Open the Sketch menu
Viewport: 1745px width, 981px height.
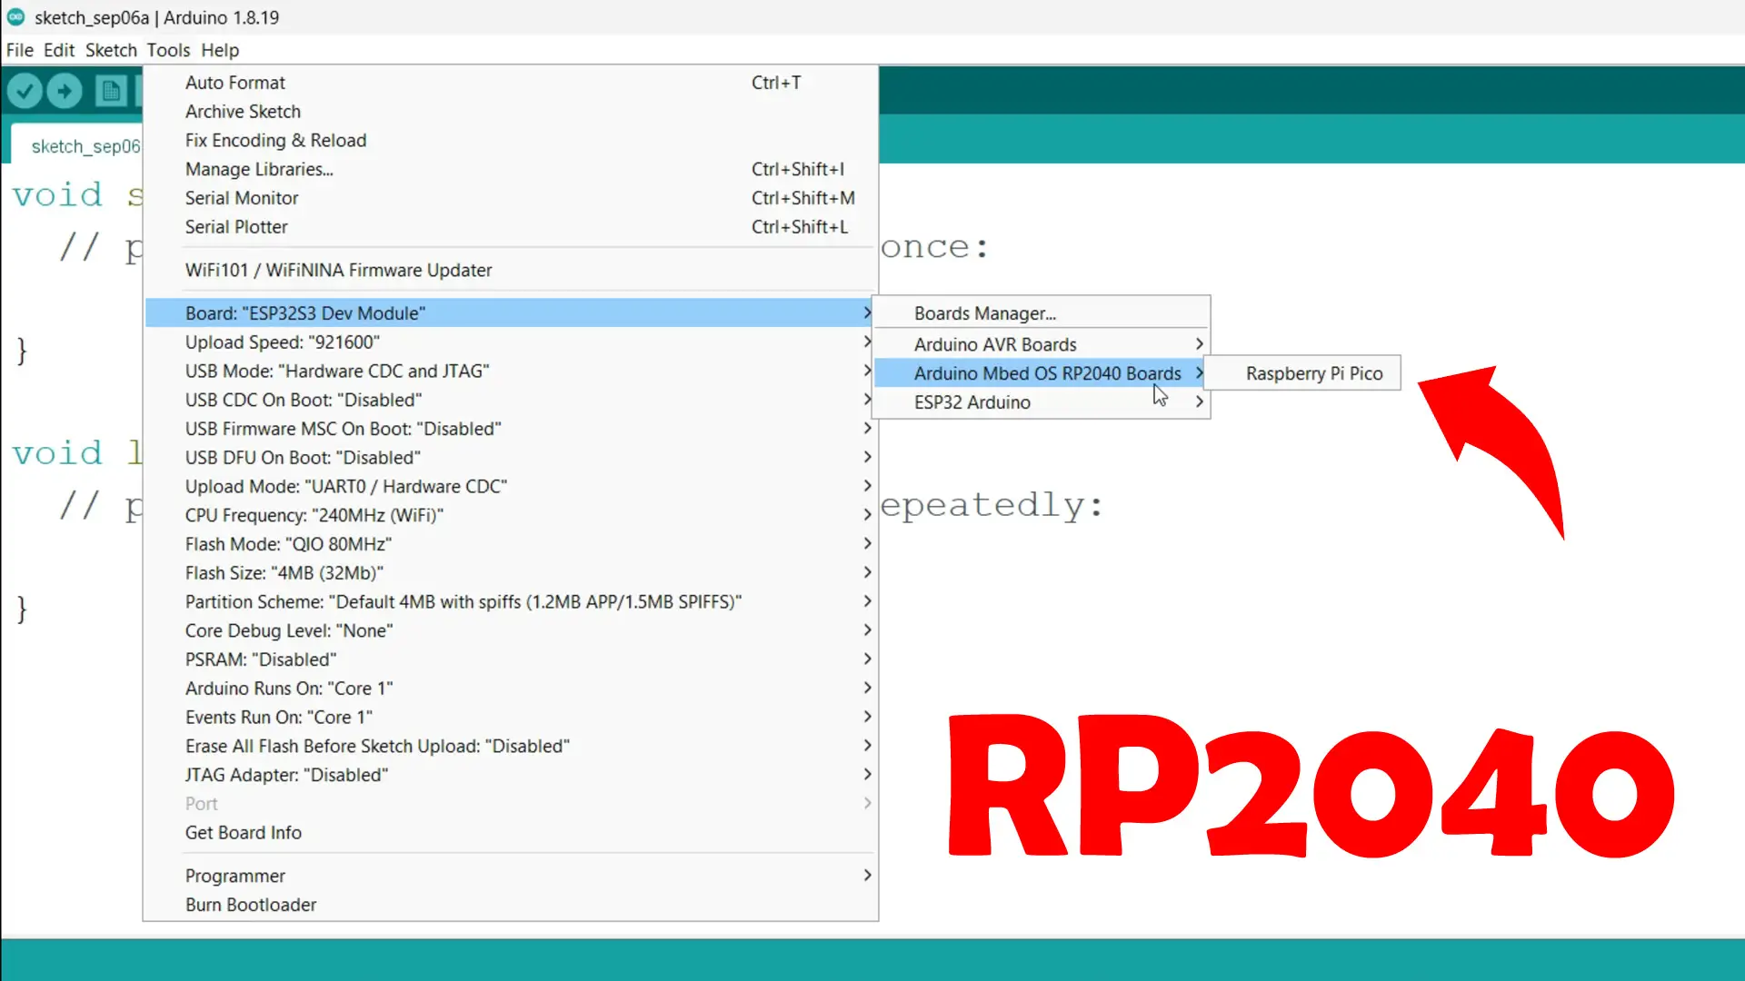tap(111, 50)
